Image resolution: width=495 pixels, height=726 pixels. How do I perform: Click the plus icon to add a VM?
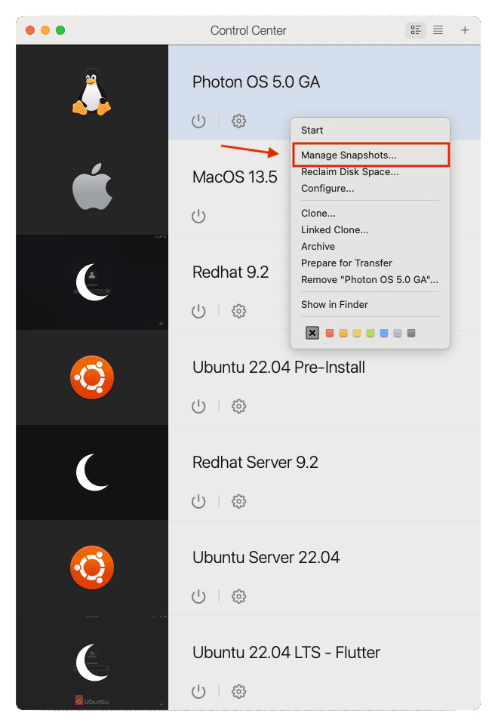pyautogui.click(x=465, y=30)
